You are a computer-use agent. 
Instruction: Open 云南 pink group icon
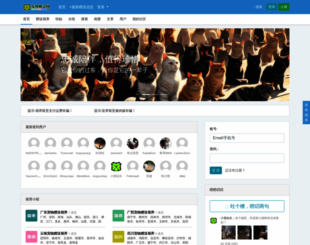(31, 237)
